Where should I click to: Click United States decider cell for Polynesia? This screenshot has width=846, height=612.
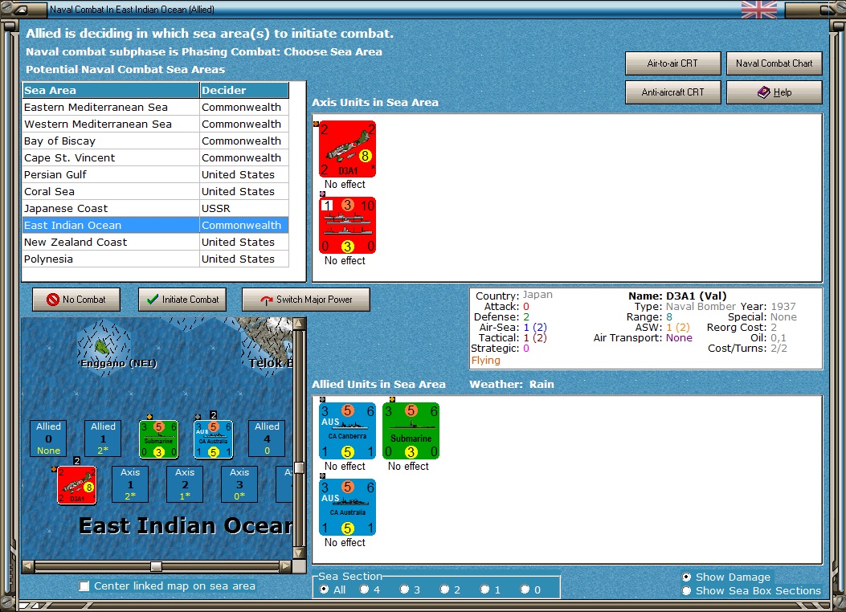tap(244, 259)
